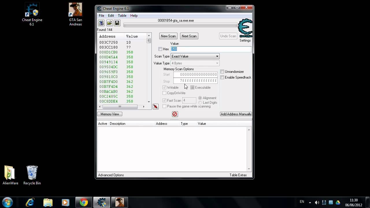
Task: Click the scan progress bar
Action: [180, 25]
